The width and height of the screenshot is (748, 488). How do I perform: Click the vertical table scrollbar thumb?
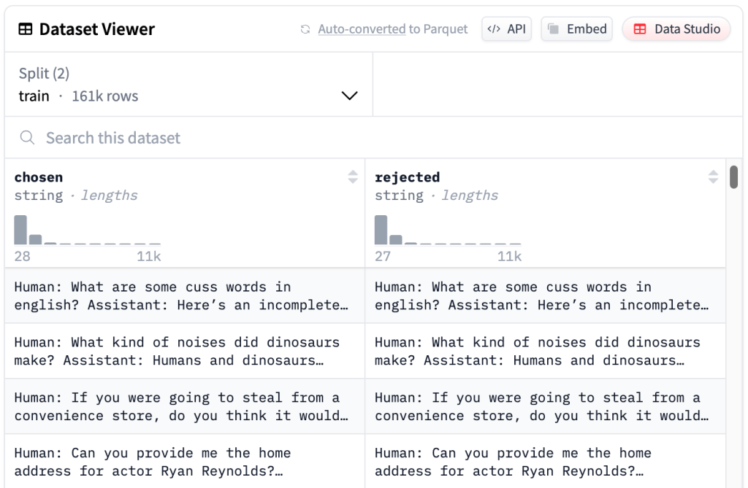click(x=734, y=177)
